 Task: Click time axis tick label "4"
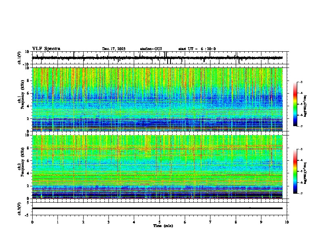pyautogui.click(x=134, y=222)
